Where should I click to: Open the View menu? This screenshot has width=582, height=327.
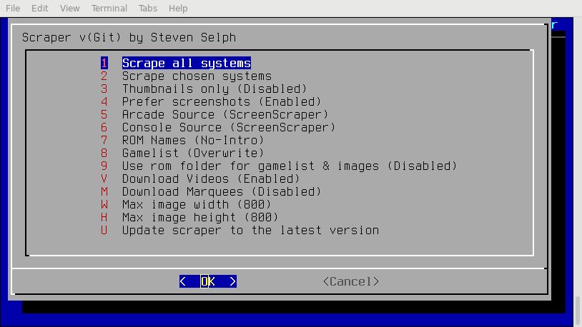click(x=70, y=9)
